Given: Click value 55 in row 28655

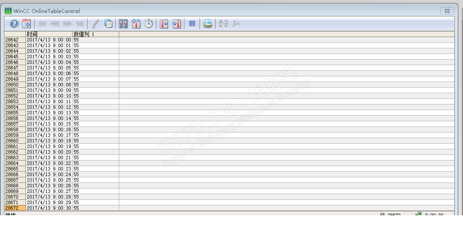Looking at the screenshot, I should pyautogui.click(x=96, y=113).
